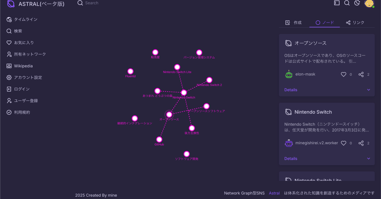Image resolution: width=381 pixels, height=199 pixels.
Task: Like the オープンソース card with heart
Action: [x=343, y=75]
